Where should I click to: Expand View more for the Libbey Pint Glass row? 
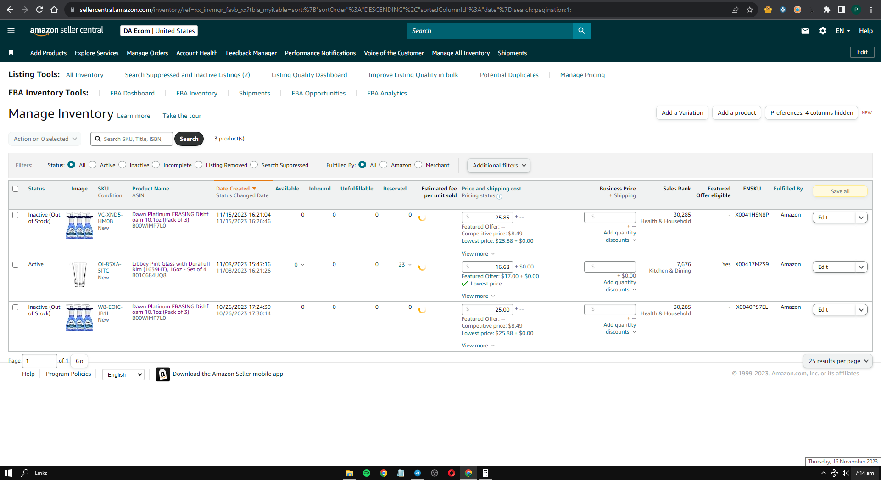tap(478, 296)
